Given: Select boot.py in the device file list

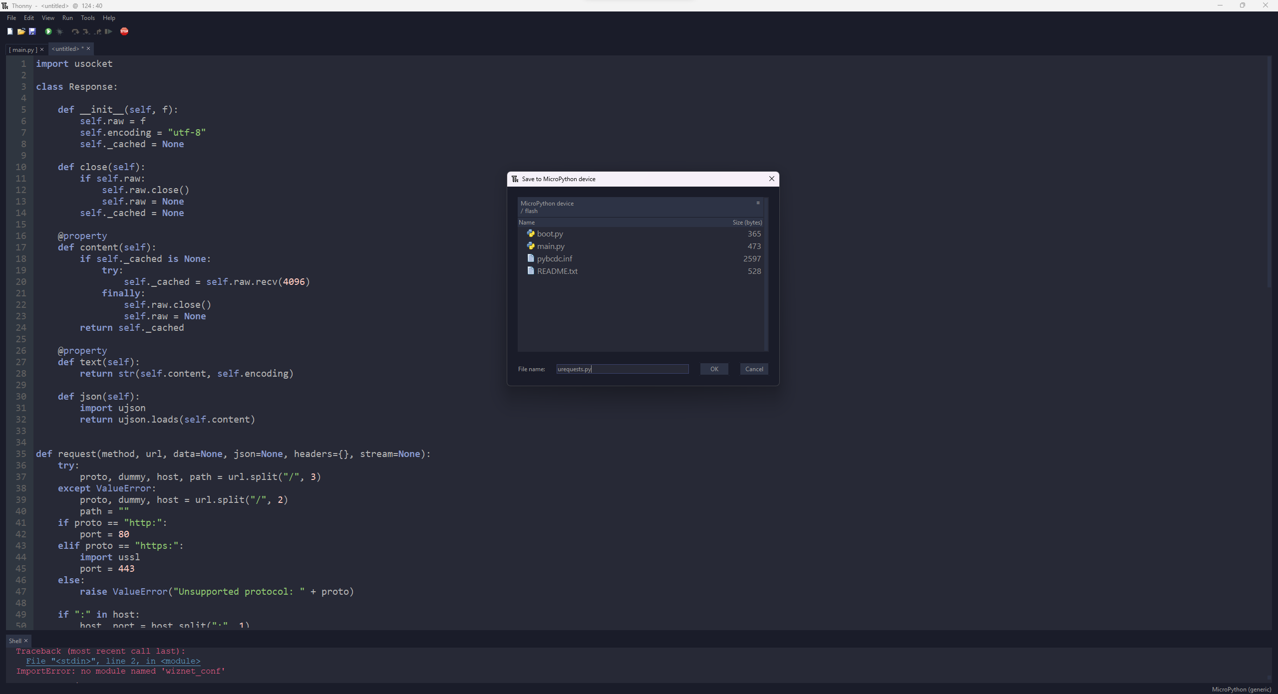Looking at the screenshot, I should tap(550, 234).
